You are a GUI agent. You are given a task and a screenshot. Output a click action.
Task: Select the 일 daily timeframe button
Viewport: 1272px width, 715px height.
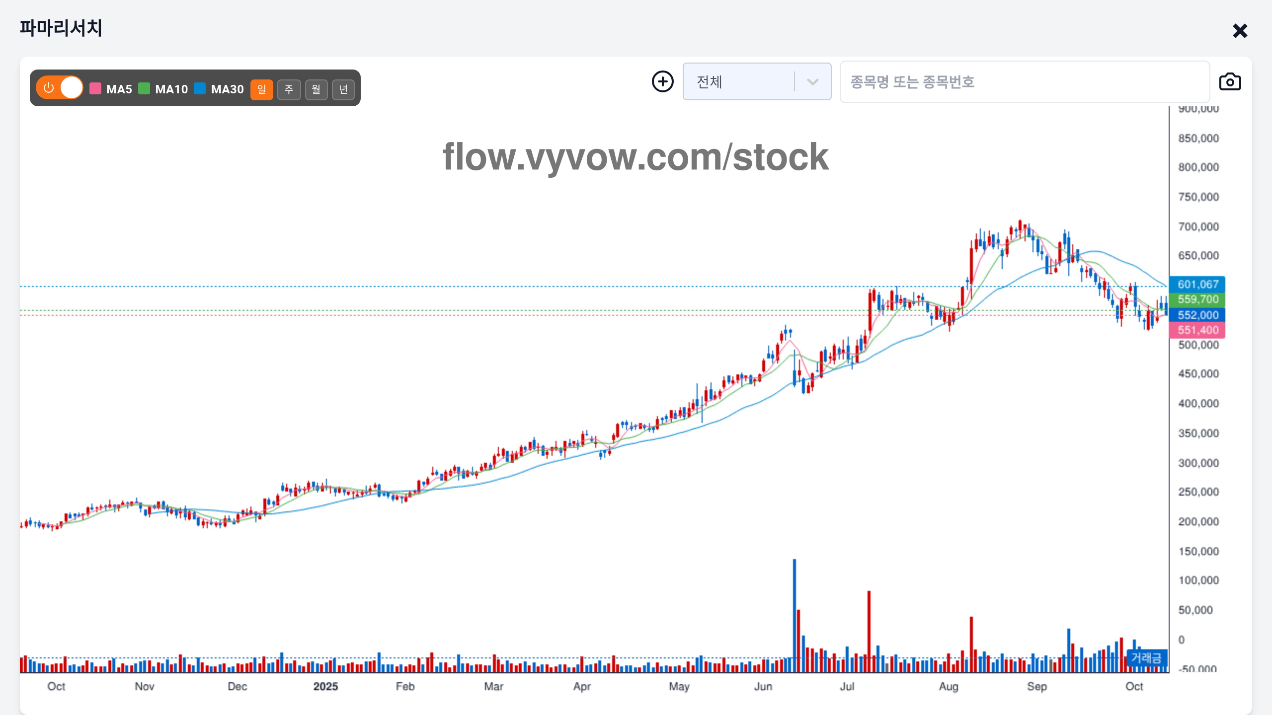tap(261, 89)
